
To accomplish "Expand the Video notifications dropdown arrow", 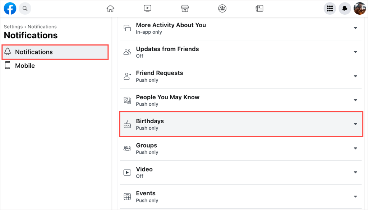I will [x=355, y=172].
